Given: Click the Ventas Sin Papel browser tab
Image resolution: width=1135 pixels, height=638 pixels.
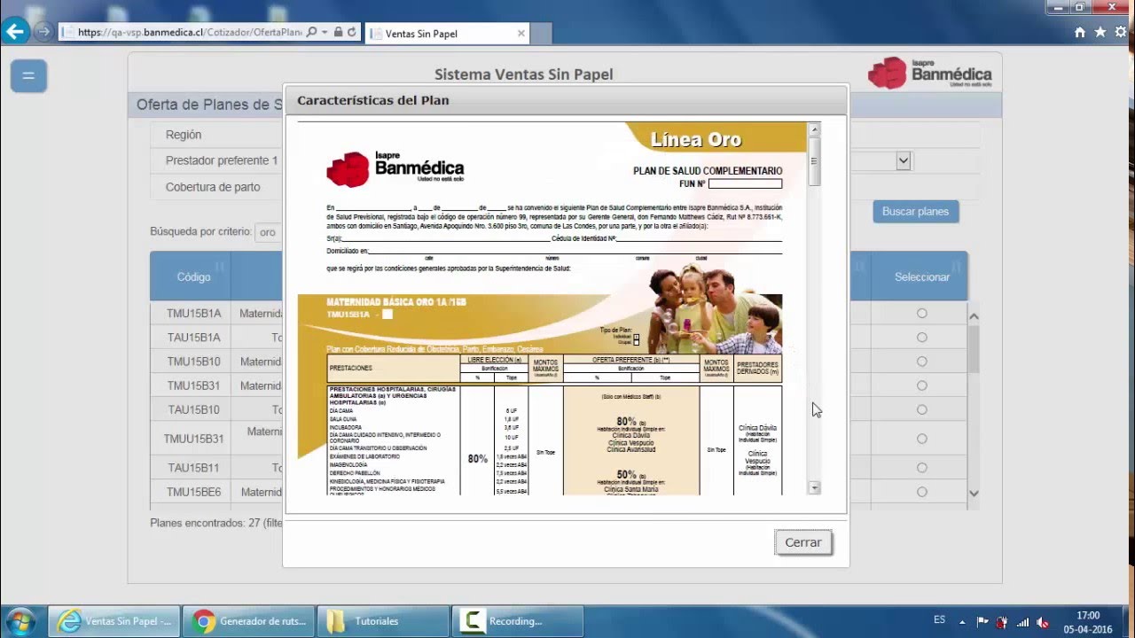Looking at the screenshot, I should [x=448, y=34].
